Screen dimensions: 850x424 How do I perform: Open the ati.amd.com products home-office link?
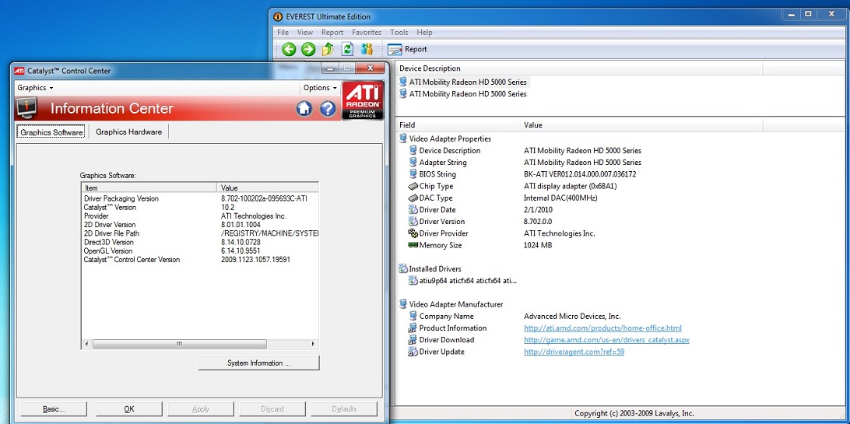coord(602,328)
